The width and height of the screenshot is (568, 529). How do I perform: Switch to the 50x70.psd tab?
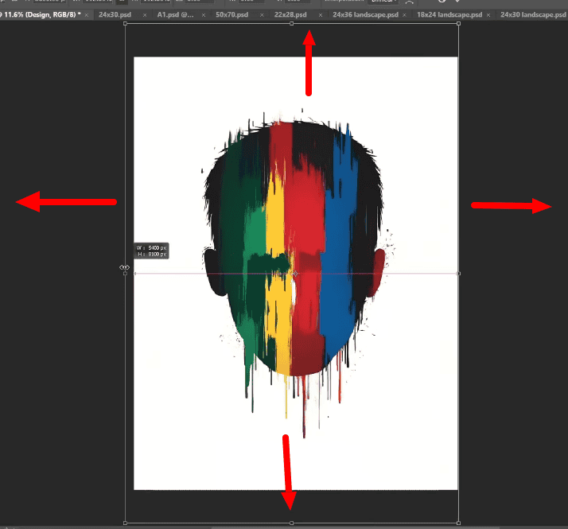click(232, 15)
